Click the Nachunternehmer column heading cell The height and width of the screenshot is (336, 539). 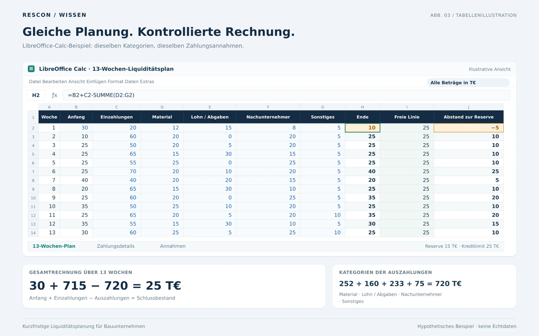[x=268, y=117]
